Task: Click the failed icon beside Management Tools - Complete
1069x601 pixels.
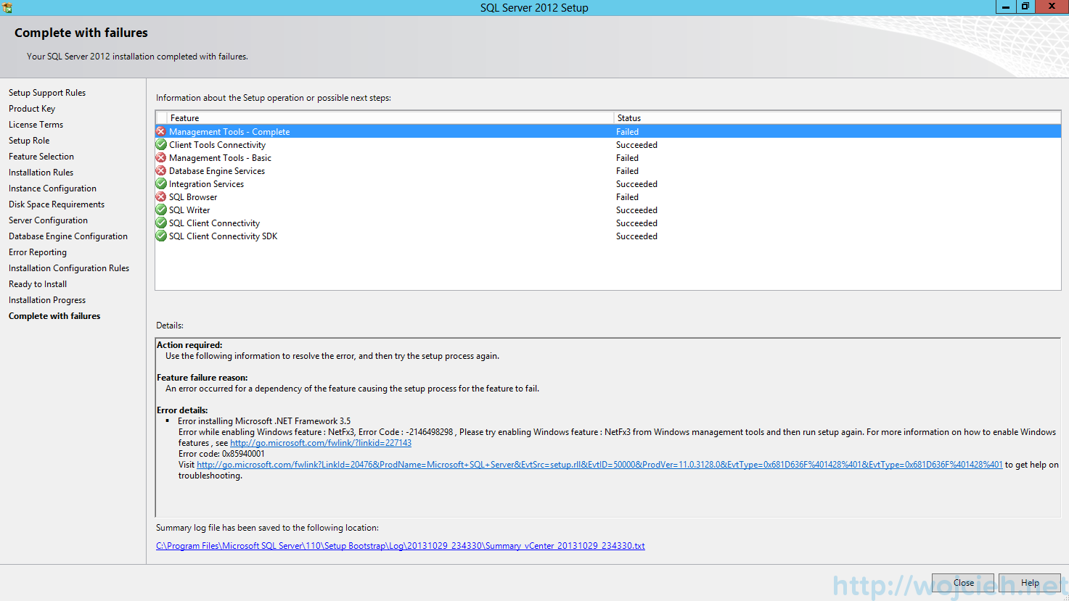Action: (161, 131)
